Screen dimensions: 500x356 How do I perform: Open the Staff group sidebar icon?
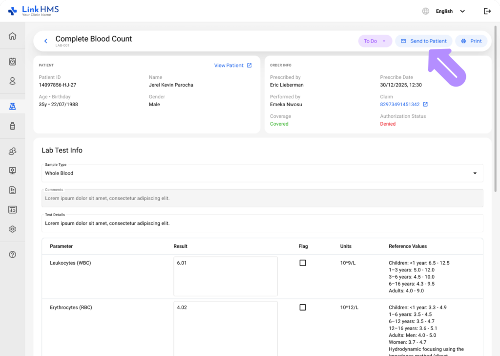[x=12, y=151]
